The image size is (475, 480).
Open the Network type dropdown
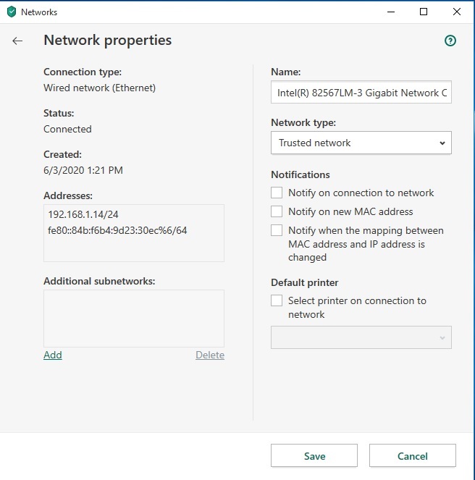click(361, 143)
